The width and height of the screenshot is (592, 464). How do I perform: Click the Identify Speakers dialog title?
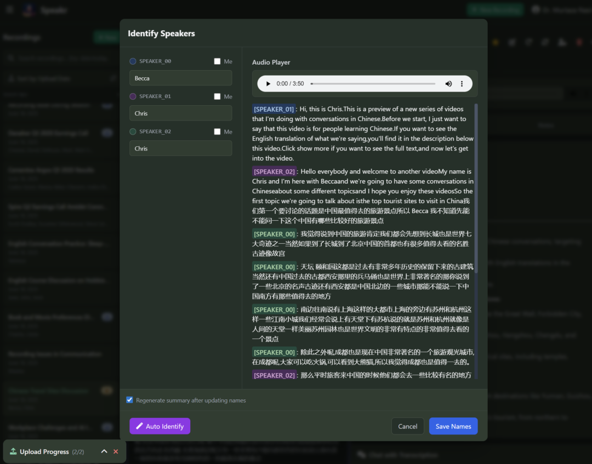161,33
